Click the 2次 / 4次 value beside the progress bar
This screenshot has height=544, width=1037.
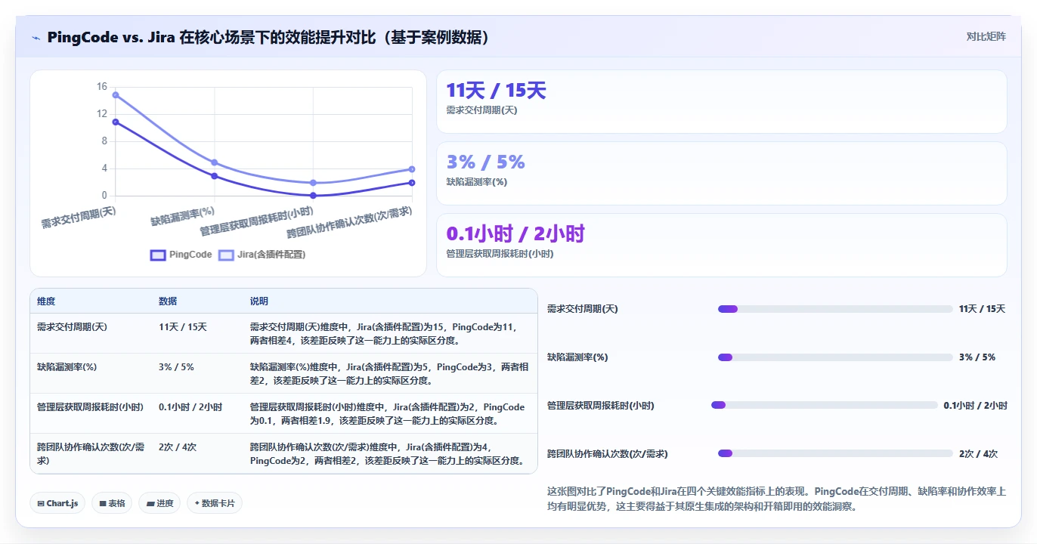978,454
